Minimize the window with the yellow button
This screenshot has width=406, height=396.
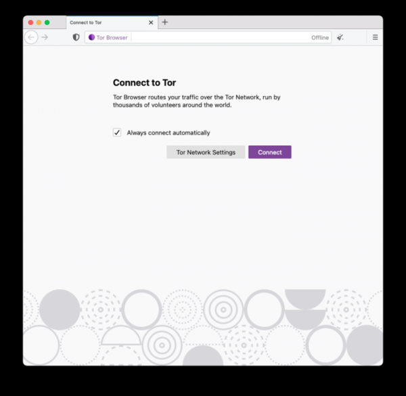tap(39, 22)
